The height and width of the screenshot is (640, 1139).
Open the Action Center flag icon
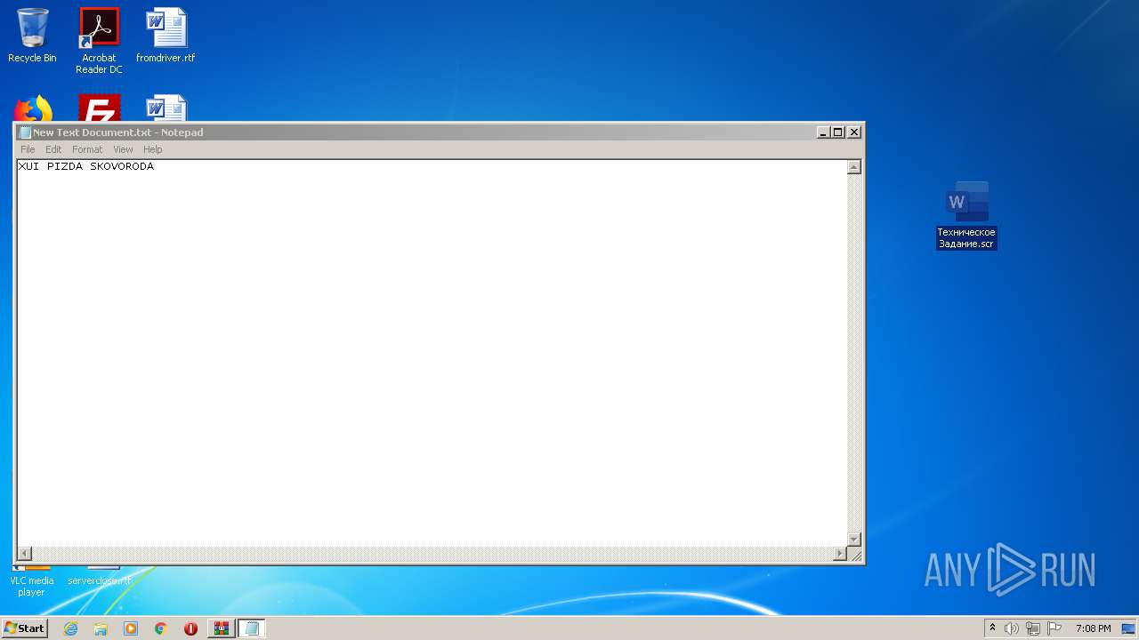1054,628
